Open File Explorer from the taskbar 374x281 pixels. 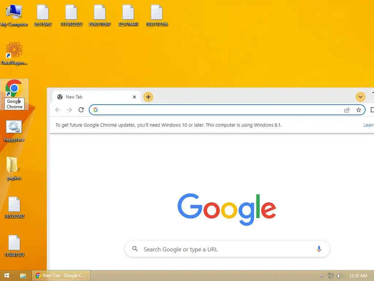[23, 276]
